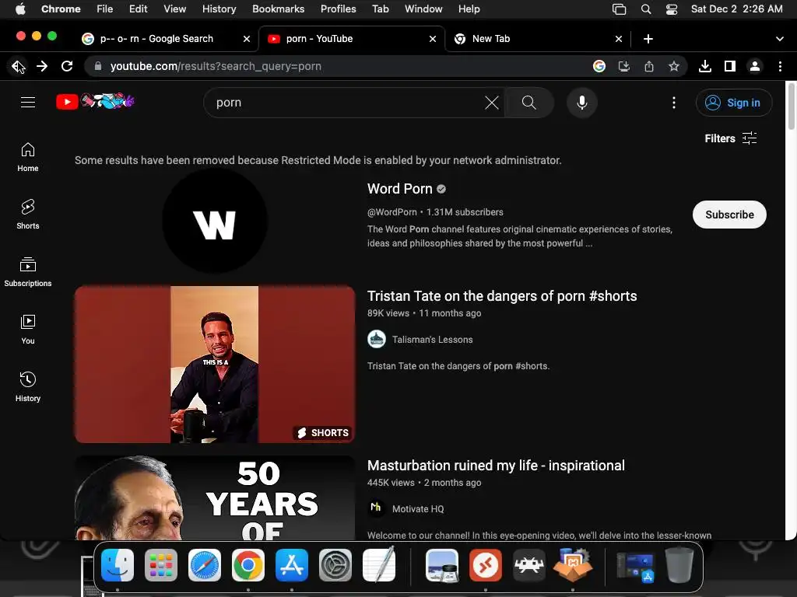Image resolution: width=797 pixels, height=597 pixels.
Task: Open the Home sidebar item
Action: coord(28,157)
